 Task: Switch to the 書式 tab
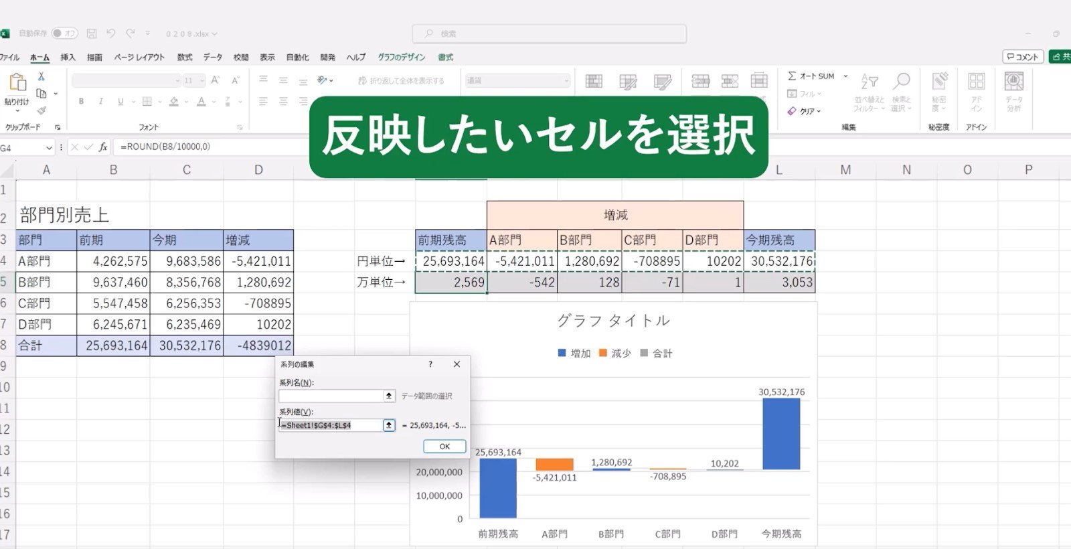tap(446, 58)
